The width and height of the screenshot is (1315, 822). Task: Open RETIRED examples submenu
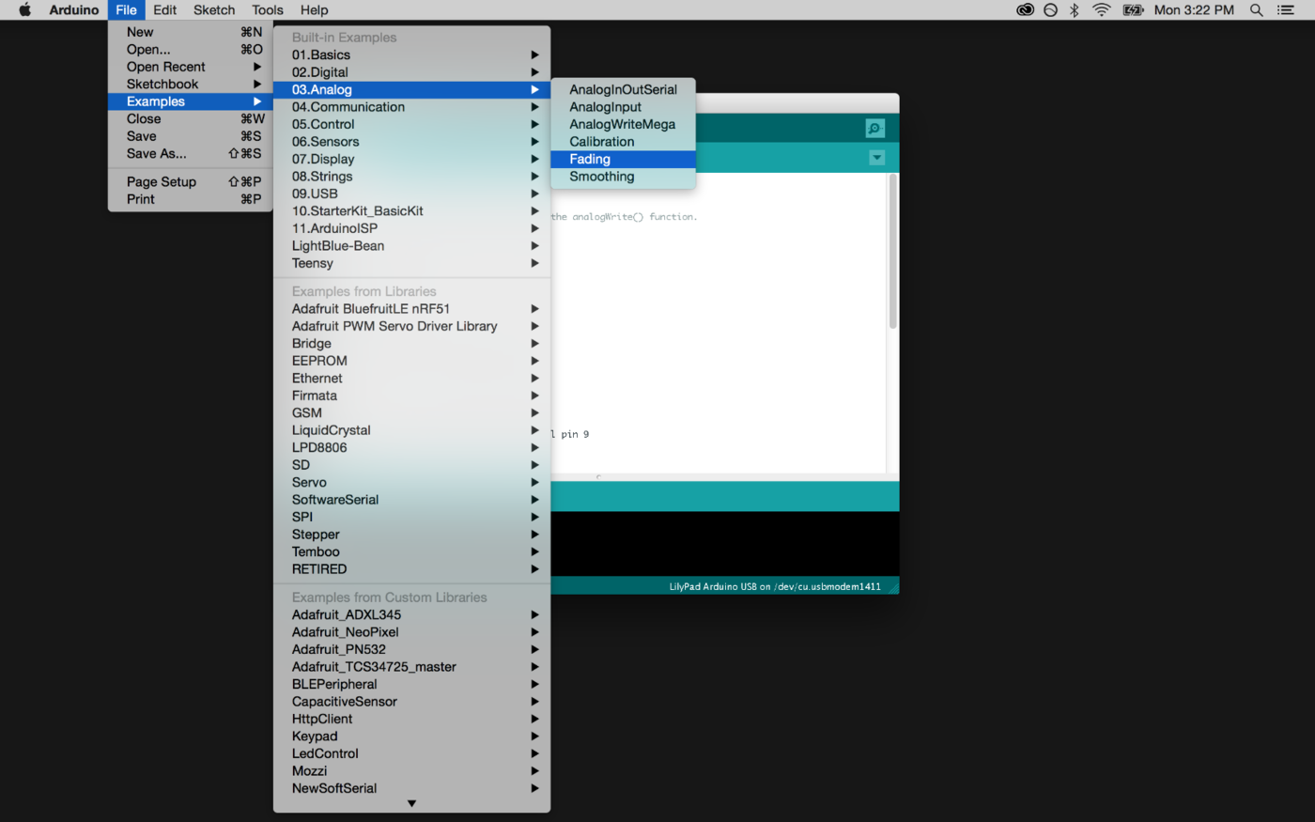pos(411,569)
